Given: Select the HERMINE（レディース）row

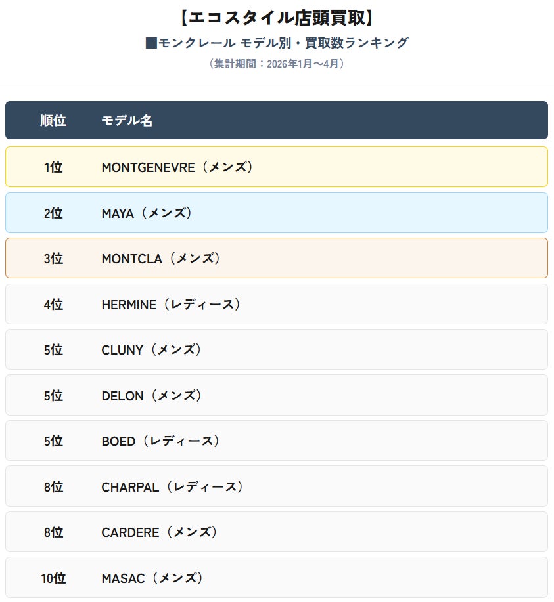Looking at the screenshot, I should pyautogui.click(x=277, y=304).
